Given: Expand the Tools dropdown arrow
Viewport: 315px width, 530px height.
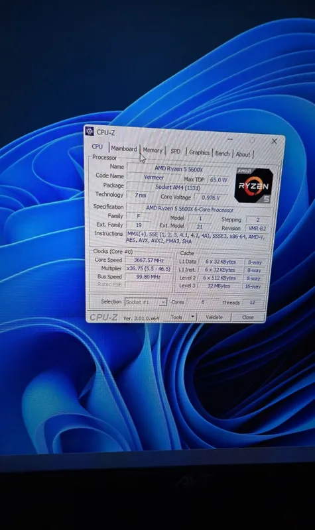Looking at the screenshot, I should (x=192, y=317).
